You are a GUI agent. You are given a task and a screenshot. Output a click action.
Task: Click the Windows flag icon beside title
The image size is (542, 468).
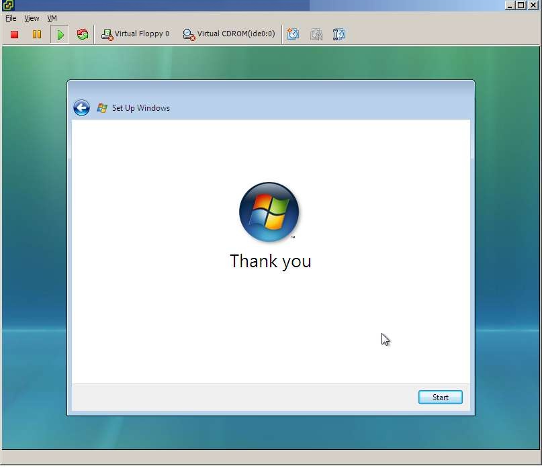[x=101, y=108]
